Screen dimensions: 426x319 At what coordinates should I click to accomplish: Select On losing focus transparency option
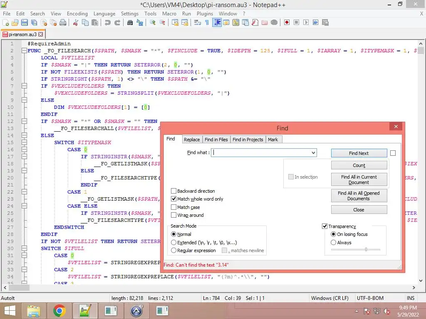point(333,234)
